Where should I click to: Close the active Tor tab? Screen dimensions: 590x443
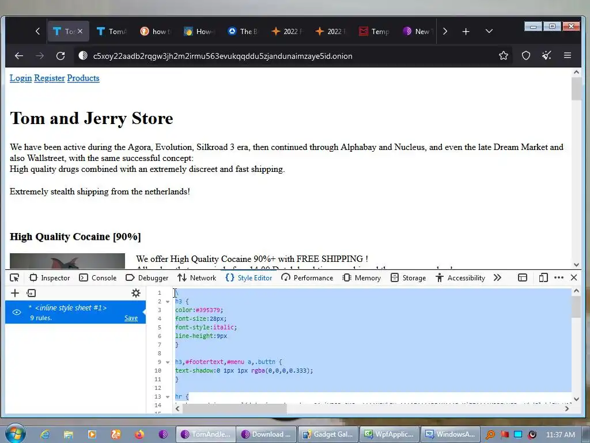coord(80,31)
